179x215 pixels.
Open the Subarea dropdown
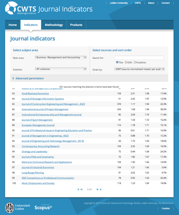pyautogui.click(x=61, y=69)
